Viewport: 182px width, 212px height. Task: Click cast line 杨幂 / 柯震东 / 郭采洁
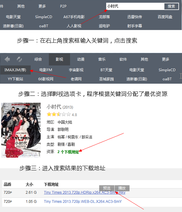[x=75, y=137]
